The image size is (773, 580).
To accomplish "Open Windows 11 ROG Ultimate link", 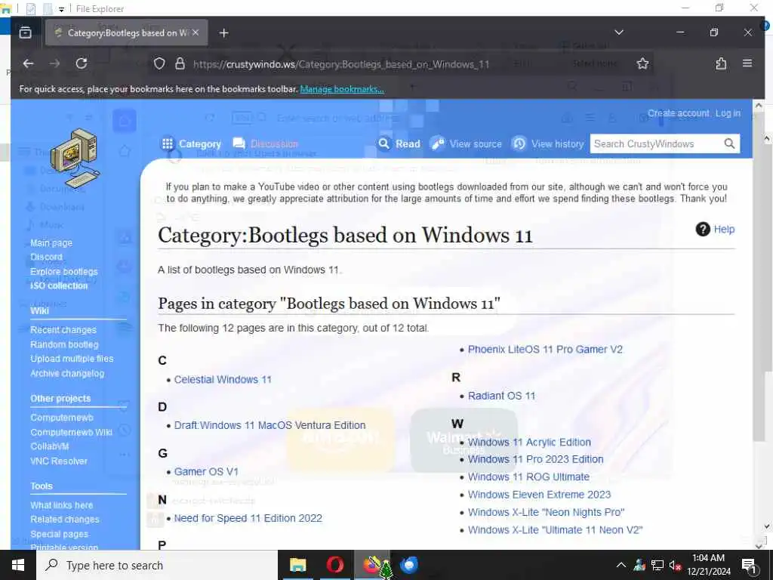I will tap(528, 477).
